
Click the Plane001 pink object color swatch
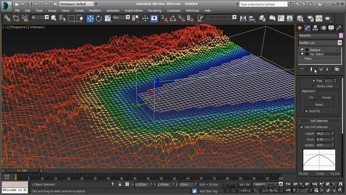point(341,36)
